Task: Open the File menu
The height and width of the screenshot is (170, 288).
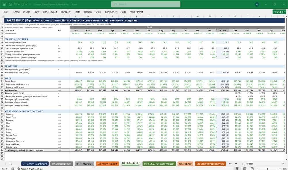Action: pyautogui.click(x=6, y=12)
